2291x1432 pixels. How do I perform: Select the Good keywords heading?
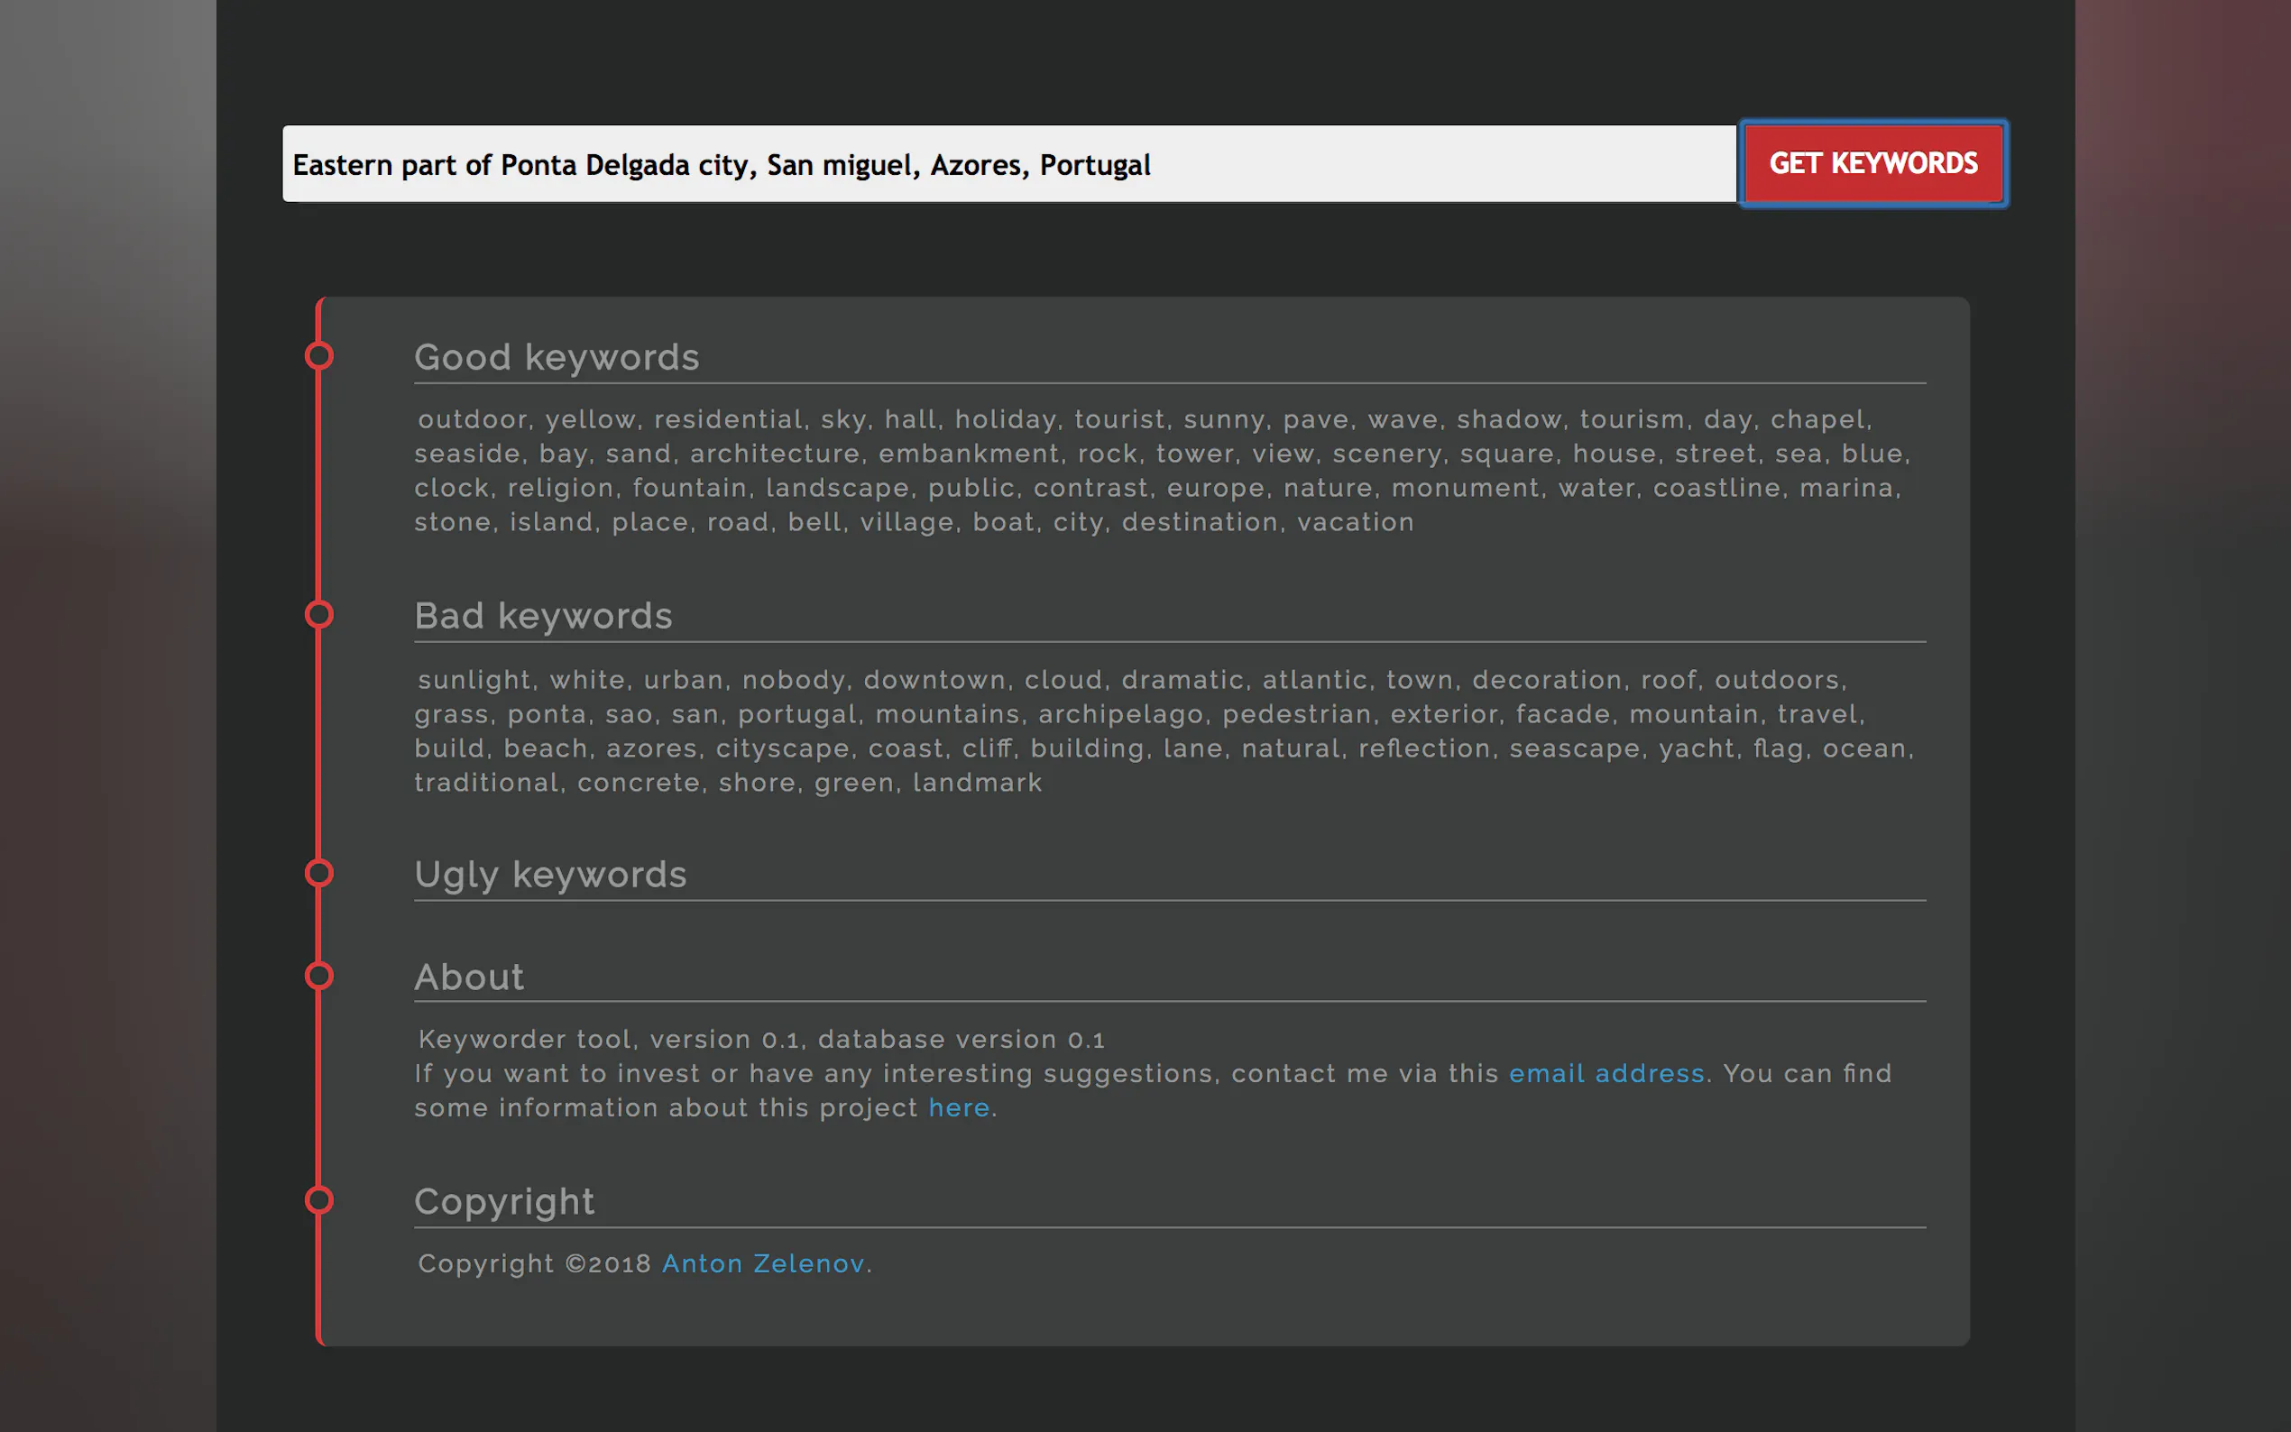(x=557, y=358)
